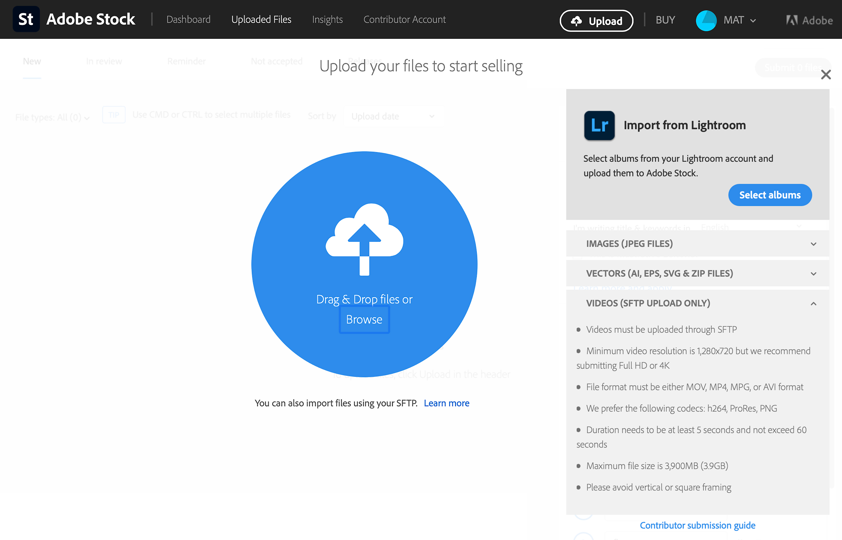
Task: Switch to the Not accepted tab
Action: pyautogui.click(x=276, y=61)
